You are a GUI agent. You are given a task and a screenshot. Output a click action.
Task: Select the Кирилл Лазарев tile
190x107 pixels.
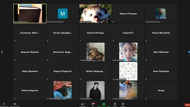coord(128,13)
